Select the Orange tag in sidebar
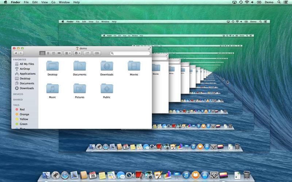Screen dimensions: 292x182 (x=22, y=114)
